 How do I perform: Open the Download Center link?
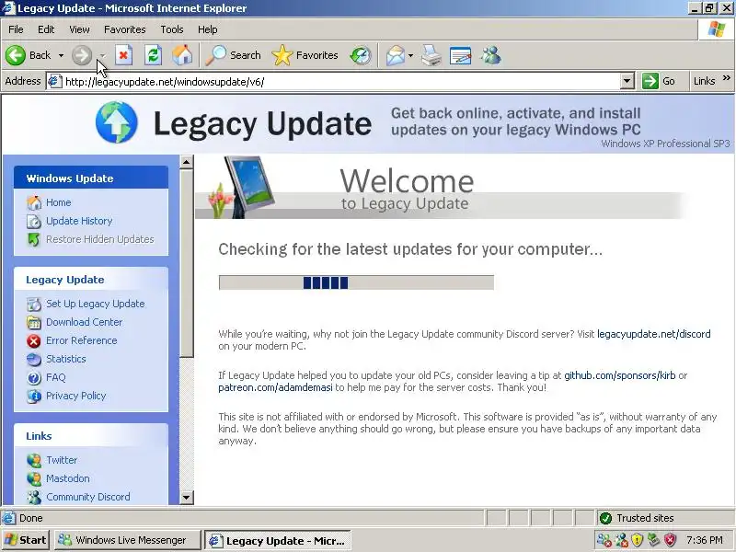(84, 323)
